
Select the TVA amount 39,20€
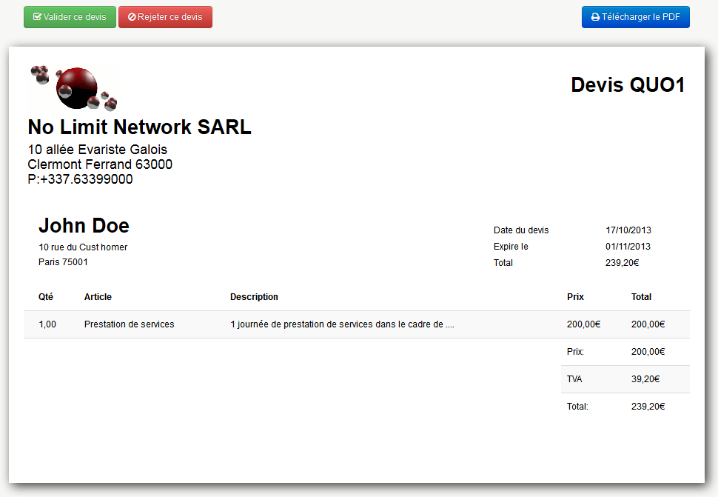click(x=648, y=379)
